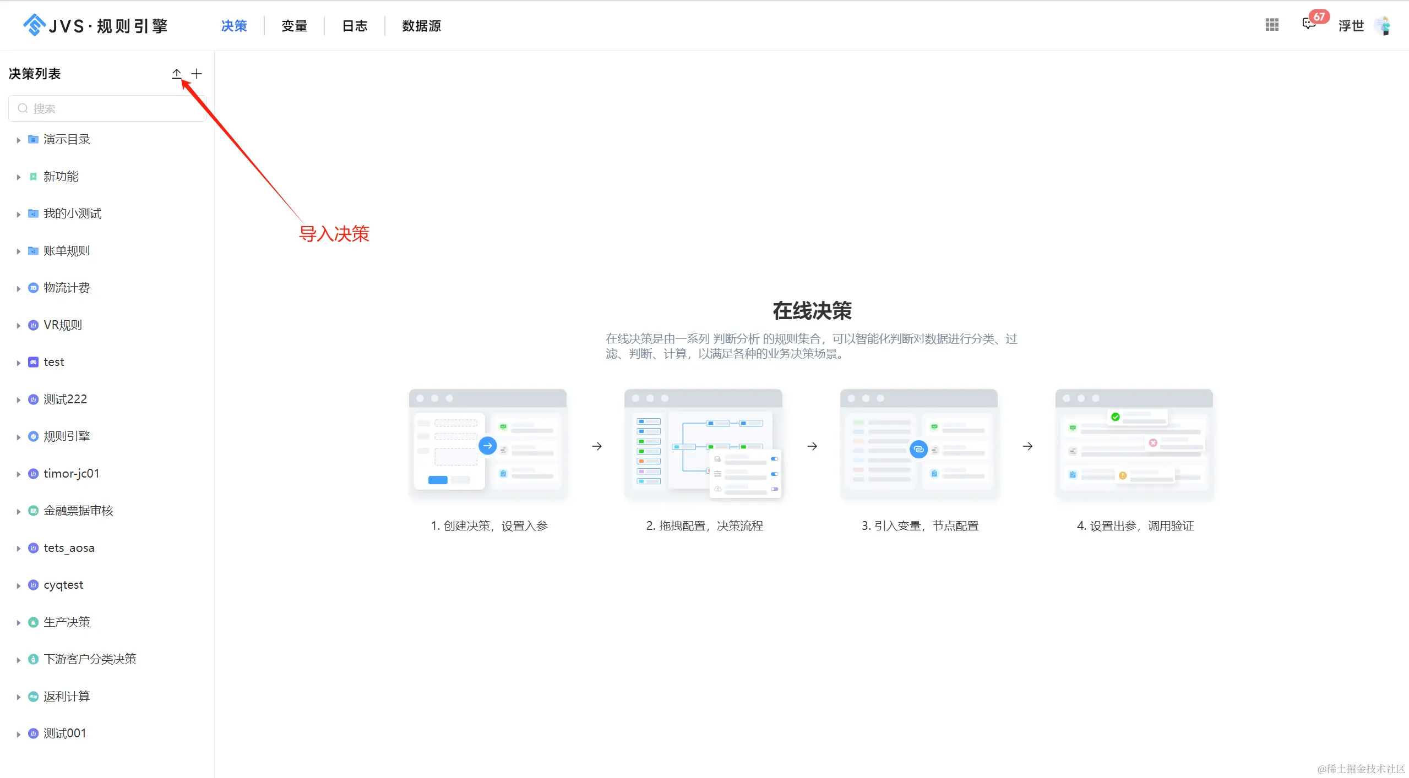Screen dimensions: 1409x778
Task: Select the 返利计算 decision item
Action: click(x=67, y=696)
